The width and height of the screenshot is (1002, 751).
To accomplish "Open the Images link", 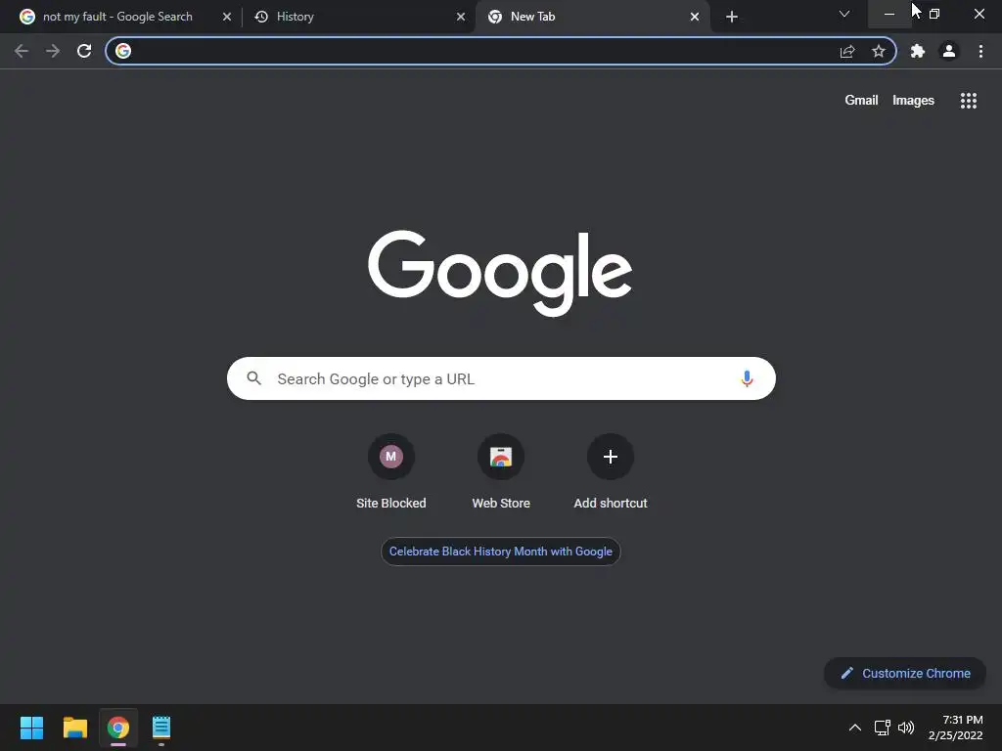I will pos(913,101).
